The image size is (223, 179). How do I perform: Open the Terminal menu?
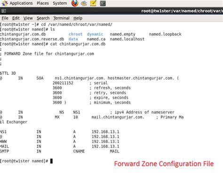pos(61,18)
